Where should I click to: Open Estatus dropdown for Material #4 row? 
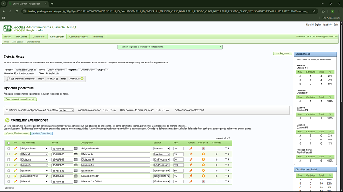coord(161,154)
